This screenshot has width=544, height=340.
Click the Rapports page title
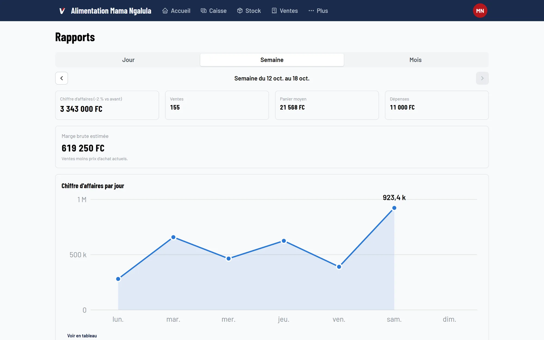75,37
